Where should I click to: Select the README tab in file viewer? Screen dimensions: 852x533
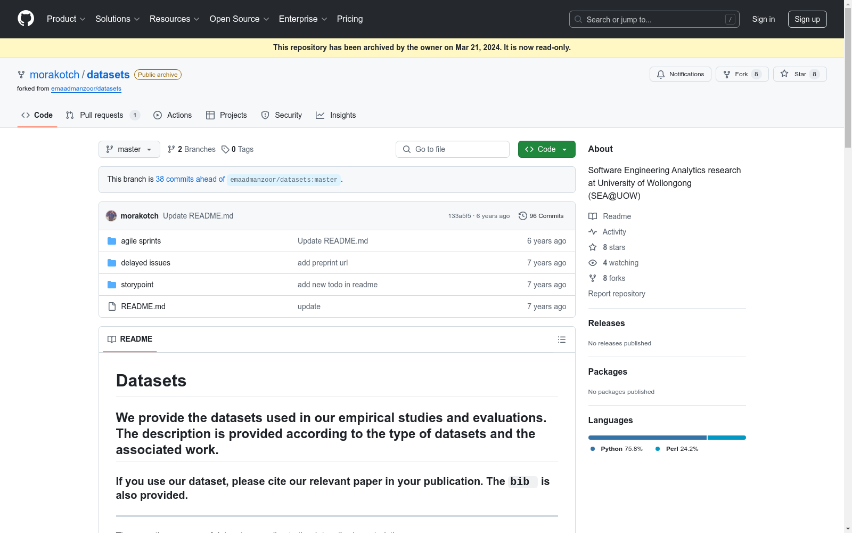(130, 339)
